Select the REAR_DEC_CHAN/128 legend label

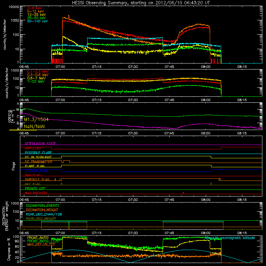pyautogui.click(x=44, y=214)
